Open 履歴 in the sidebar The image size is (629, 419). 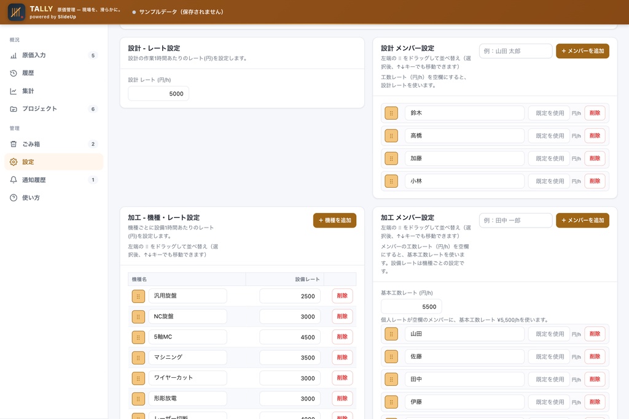(x=54, y=73)
